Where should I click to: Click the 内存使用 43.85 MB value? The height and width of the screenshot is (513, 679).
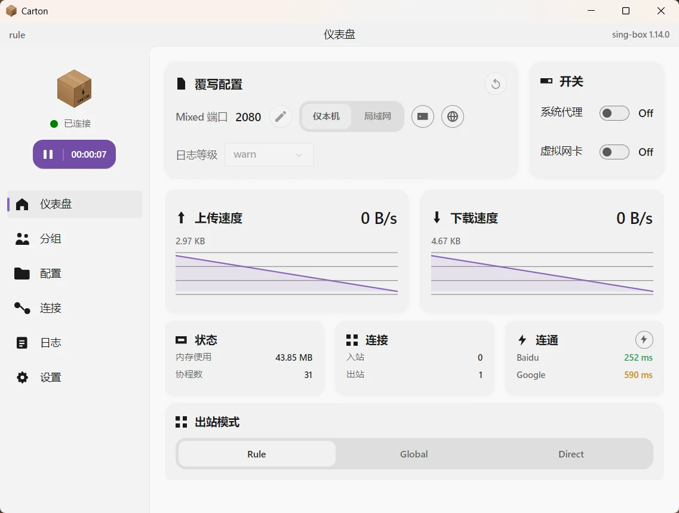[294, 358]
